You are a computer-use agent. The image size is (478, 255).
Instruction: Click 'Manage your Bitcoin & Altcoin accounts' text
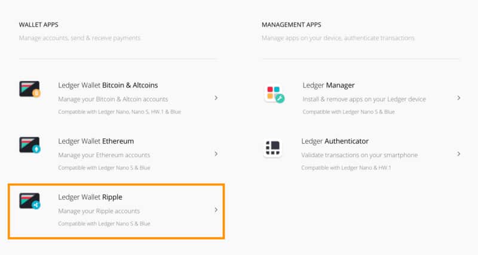(x=113, y=99)
